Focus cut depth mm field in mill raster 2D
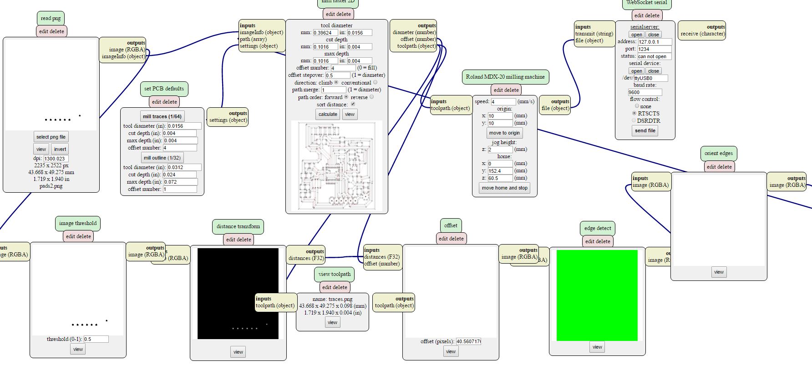This screenshot has width=812, height=370. pyautogui.click(x=325, y=47)
